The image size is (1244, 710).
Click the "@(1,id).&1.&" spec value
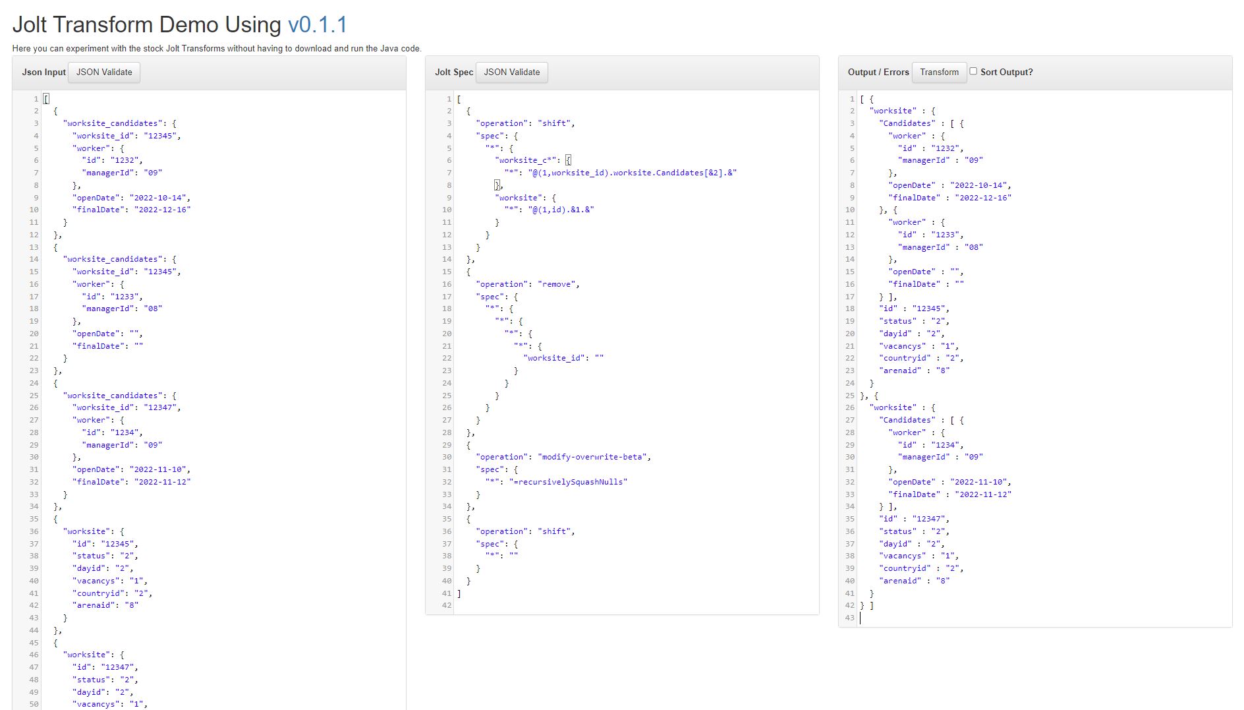click(x=561, y=210)
